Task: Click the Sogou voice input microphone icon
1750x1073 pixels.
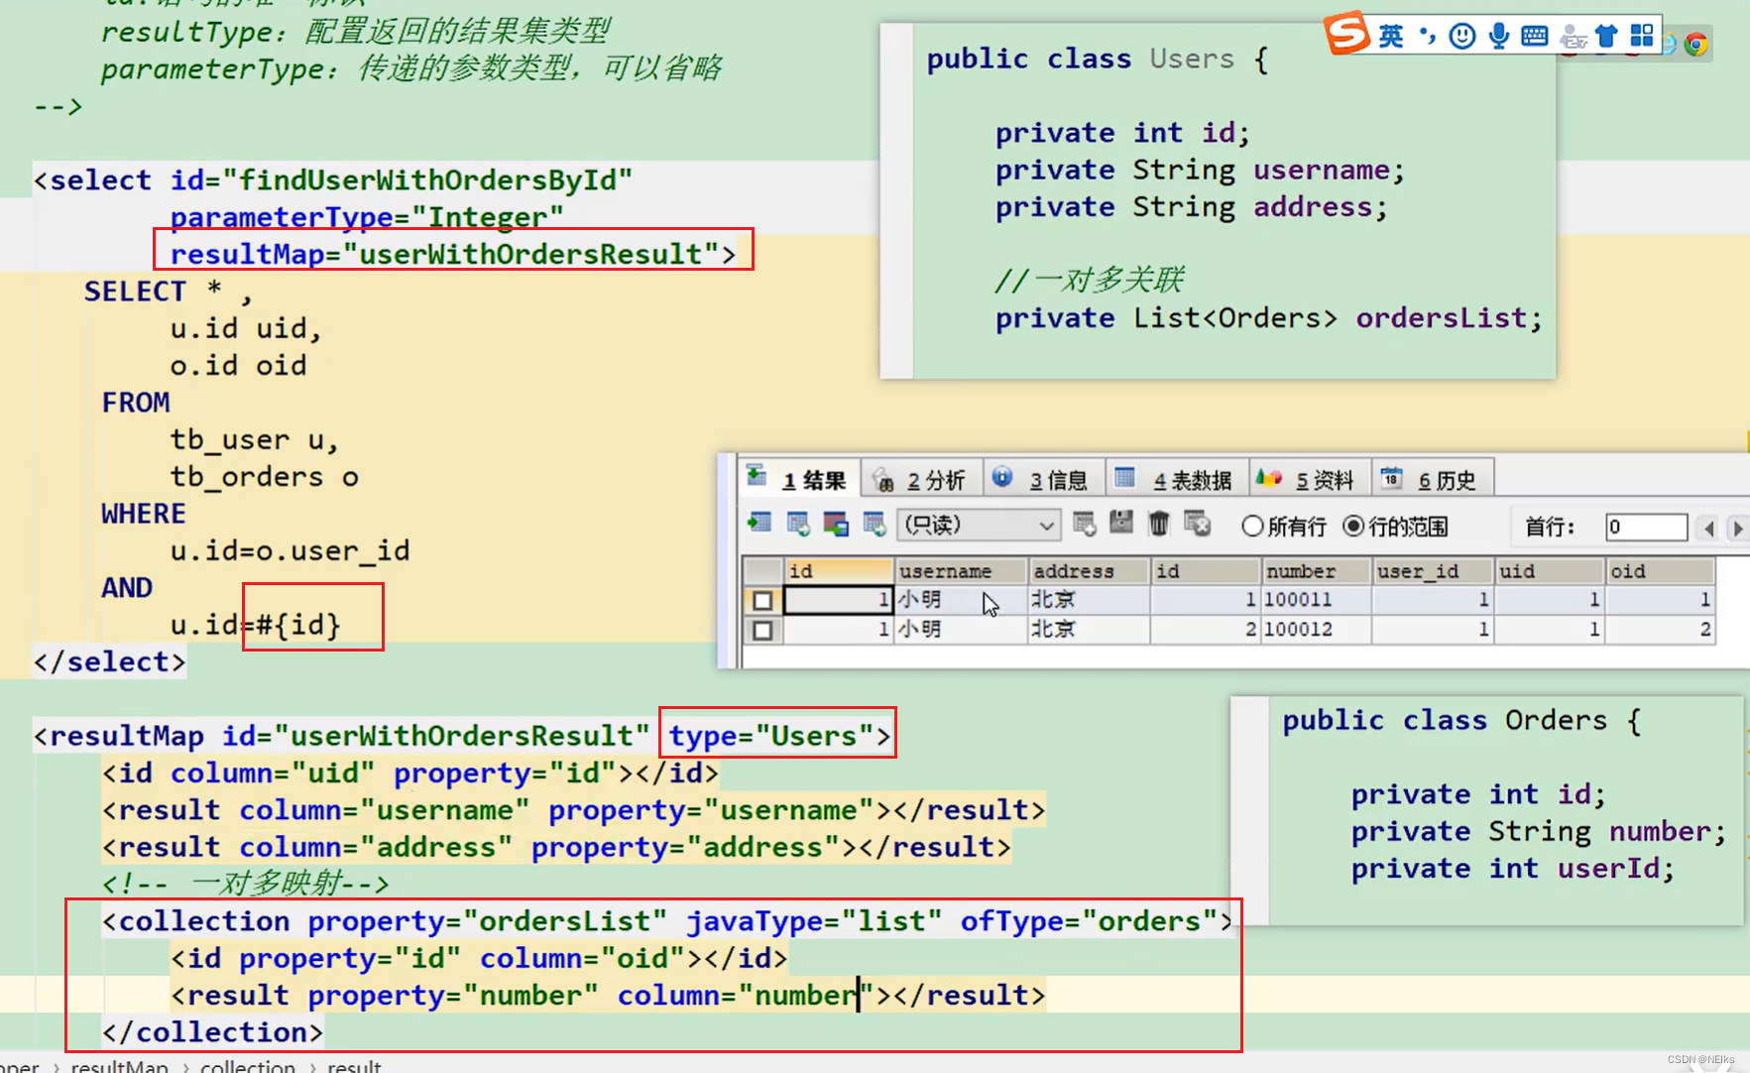Action: (x=1498, y=36)
